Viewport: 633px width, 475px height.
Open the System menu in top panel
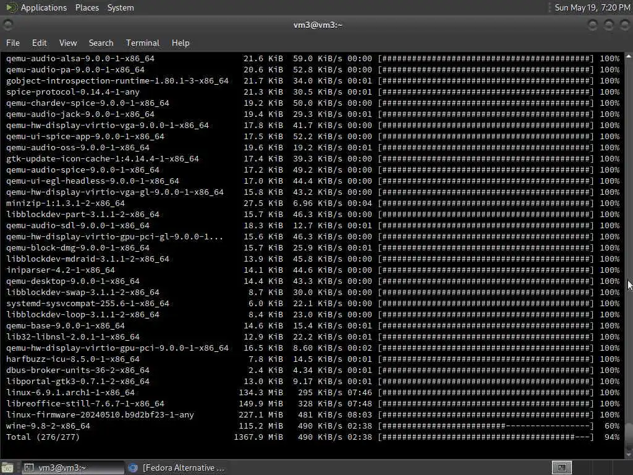point(121,7)
